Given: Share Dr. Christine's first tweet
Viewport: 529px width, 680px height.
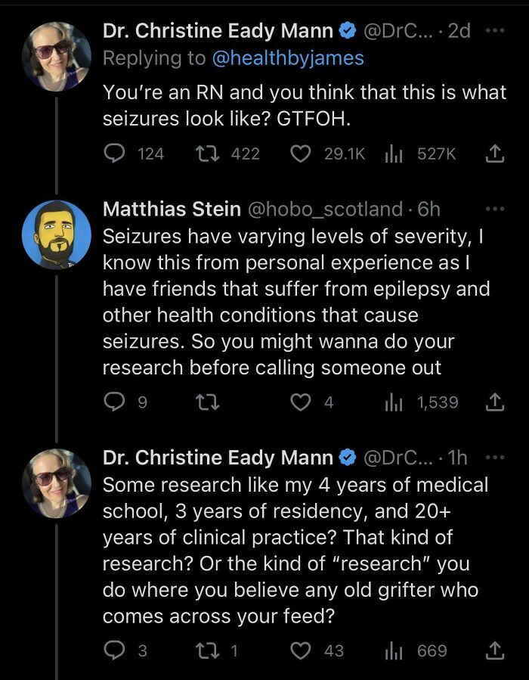Looking at the screenshot, I should [x=495, y=154].
